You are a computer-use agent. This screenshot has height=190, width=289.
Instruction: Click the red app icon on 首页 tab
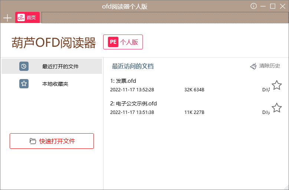pos(21,18)
